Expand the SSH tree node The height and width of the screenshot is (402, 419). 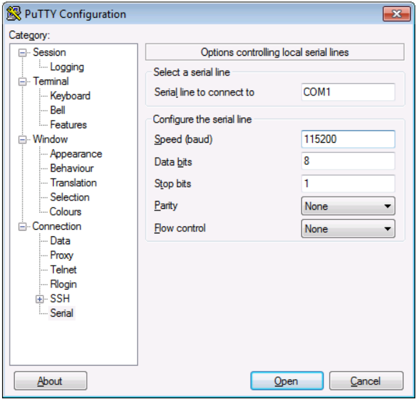pos(41,299)
